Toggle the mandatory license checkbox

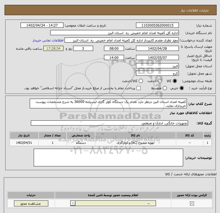192,204
